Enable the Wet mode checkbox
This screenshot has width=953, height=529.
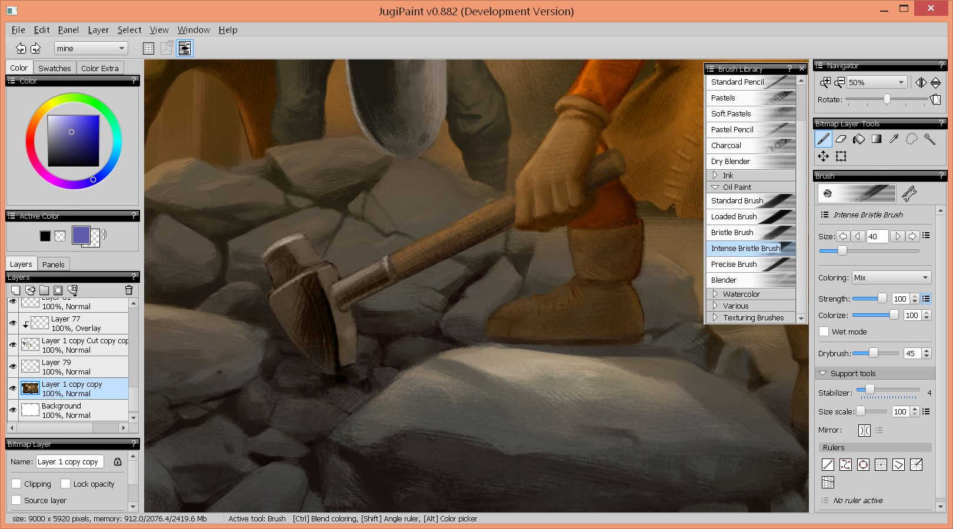click(x=824, y=332)
